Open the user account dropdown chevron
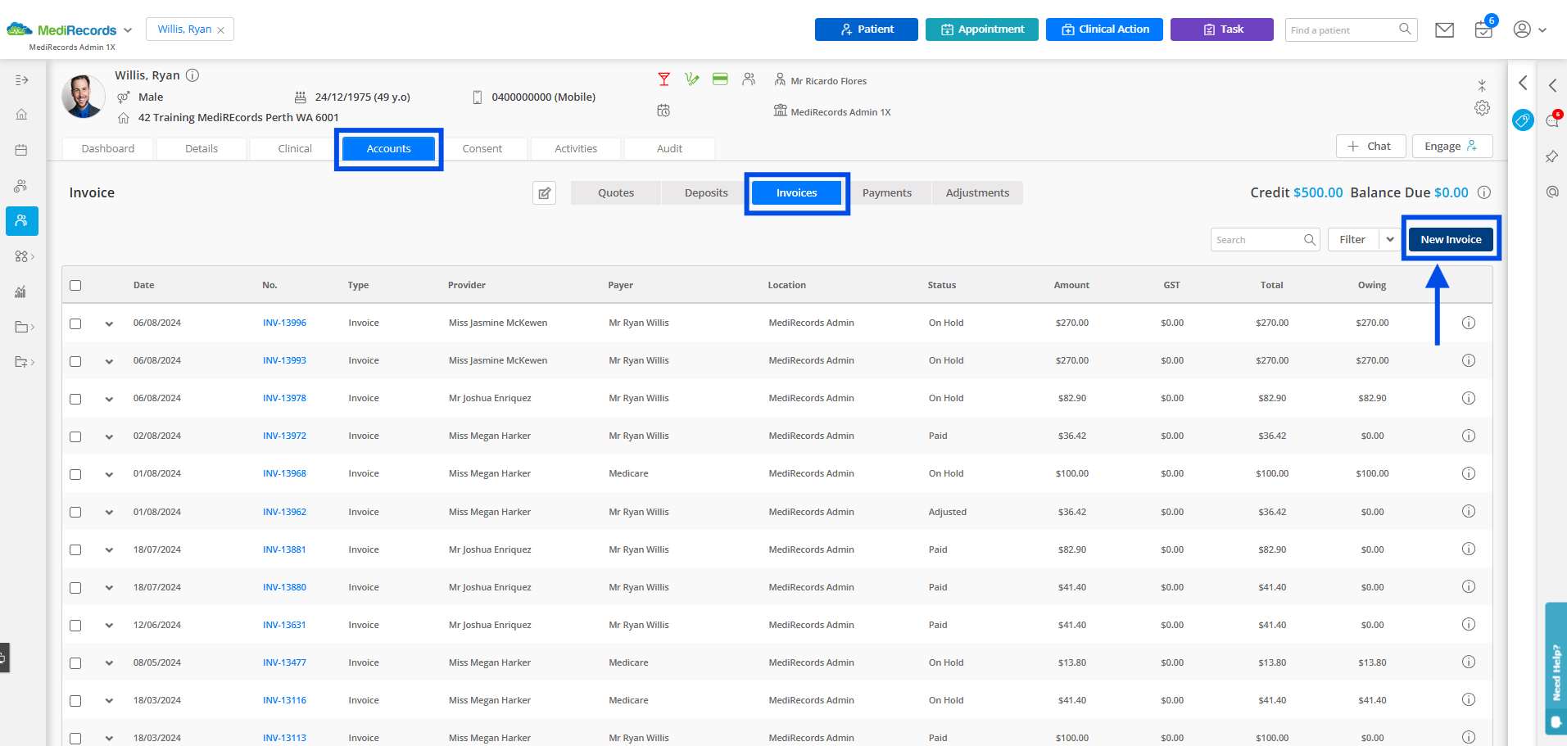This screenshot has height=746, width=1567. point(1542,29)
